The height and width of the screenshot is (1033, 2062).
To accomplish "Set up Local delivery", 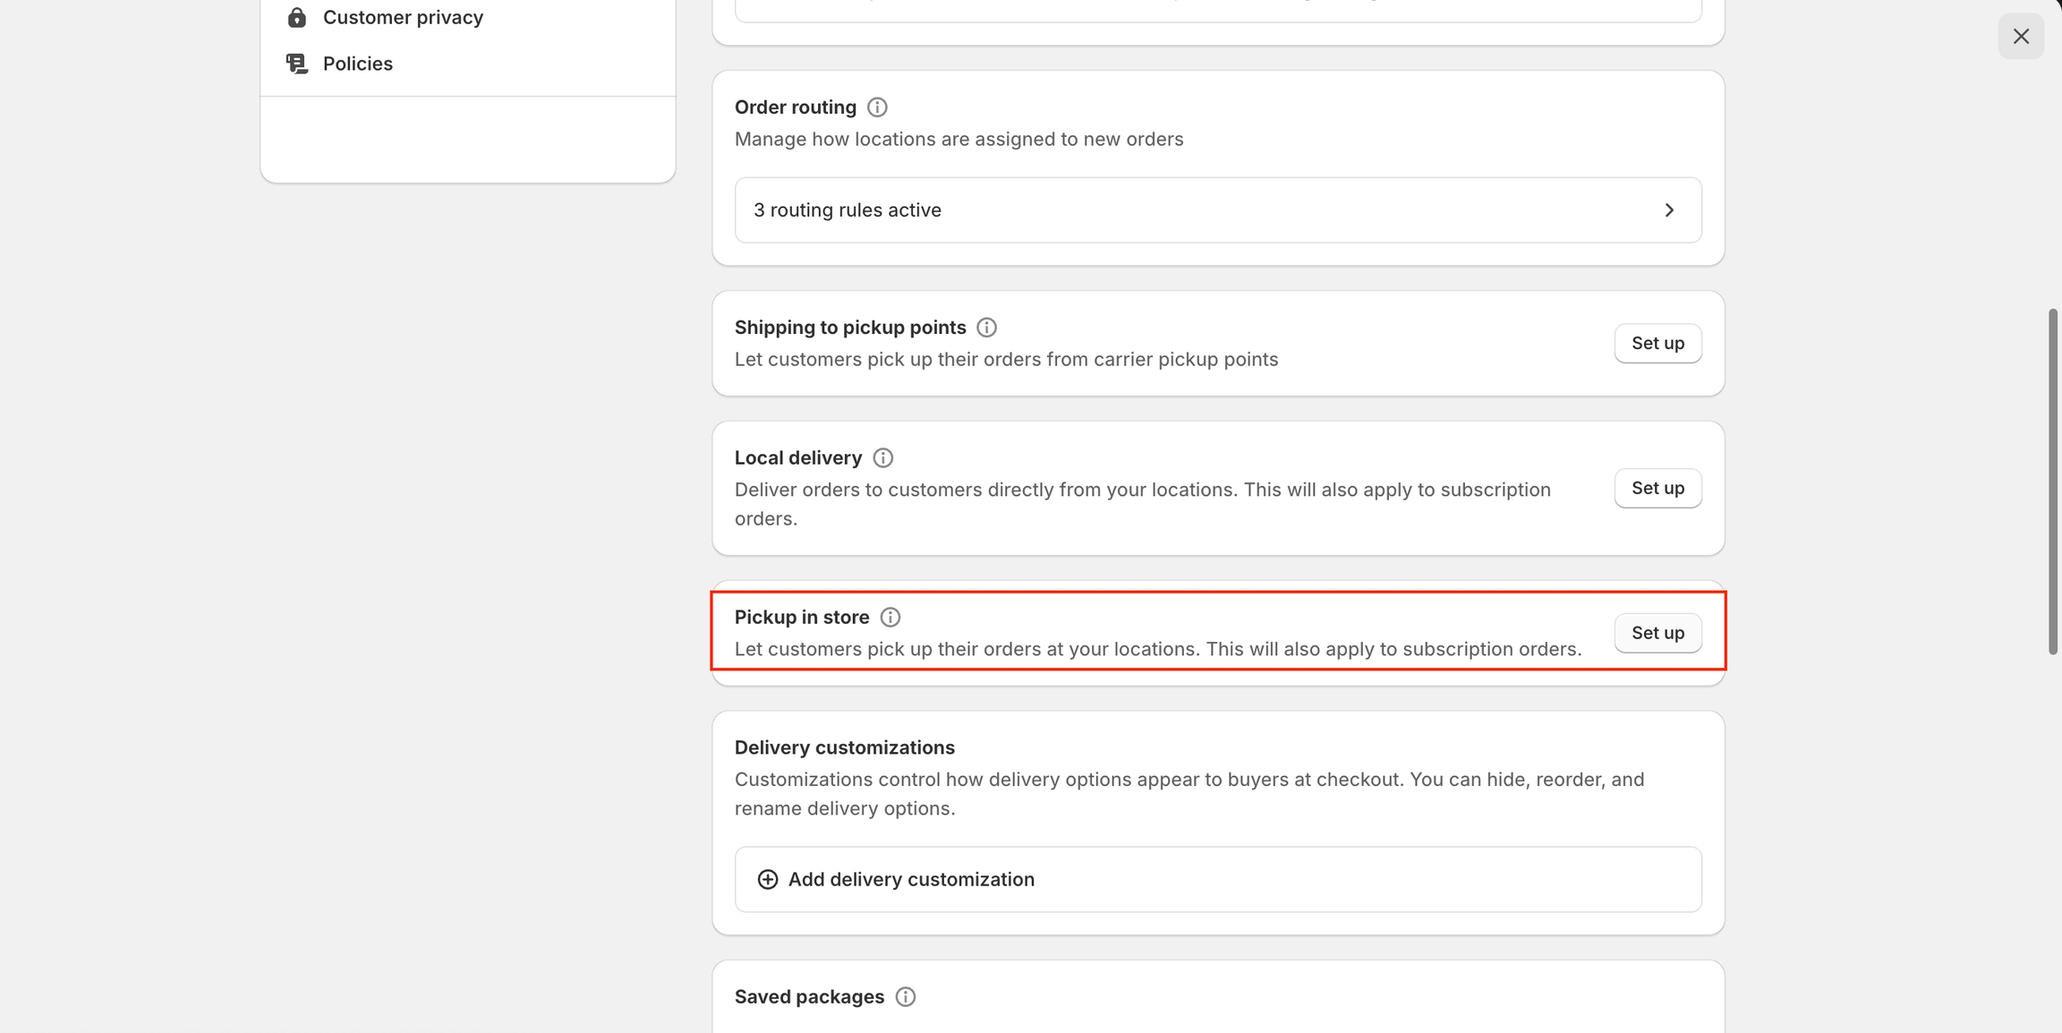I will click(x=1657, y=489).
